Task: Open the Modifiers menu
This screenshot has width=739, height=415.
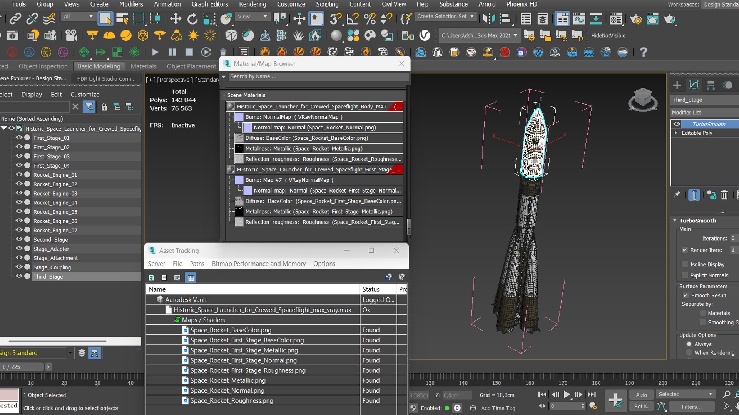Action: 131,4
